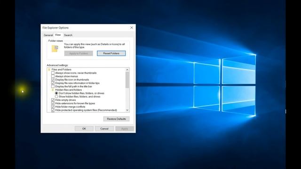Click advanced settings scroll up arrow
Viewport: 301px width, 169px height.
(x=127, y=70)
